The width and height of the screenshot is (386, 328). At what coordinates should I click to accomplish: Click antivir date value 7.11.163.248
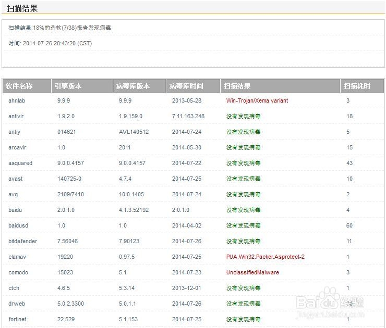click(x=188, y=116)
